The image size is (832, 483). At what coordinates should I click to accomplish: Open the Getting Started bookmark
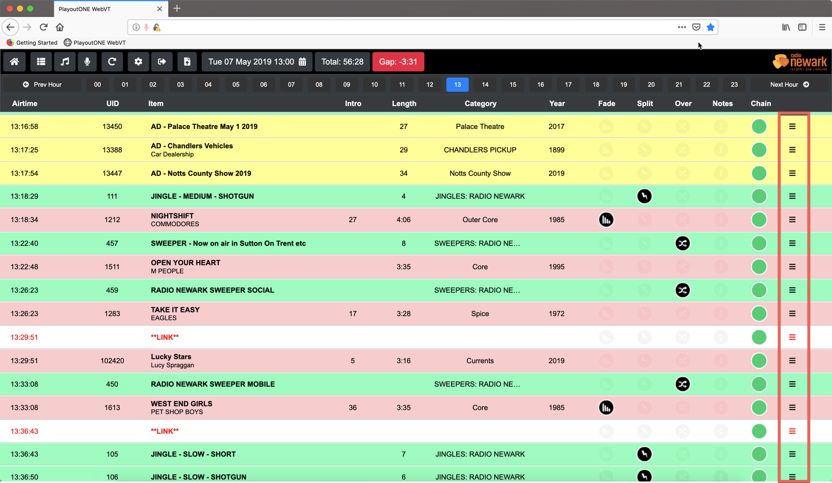pos(32,43)
